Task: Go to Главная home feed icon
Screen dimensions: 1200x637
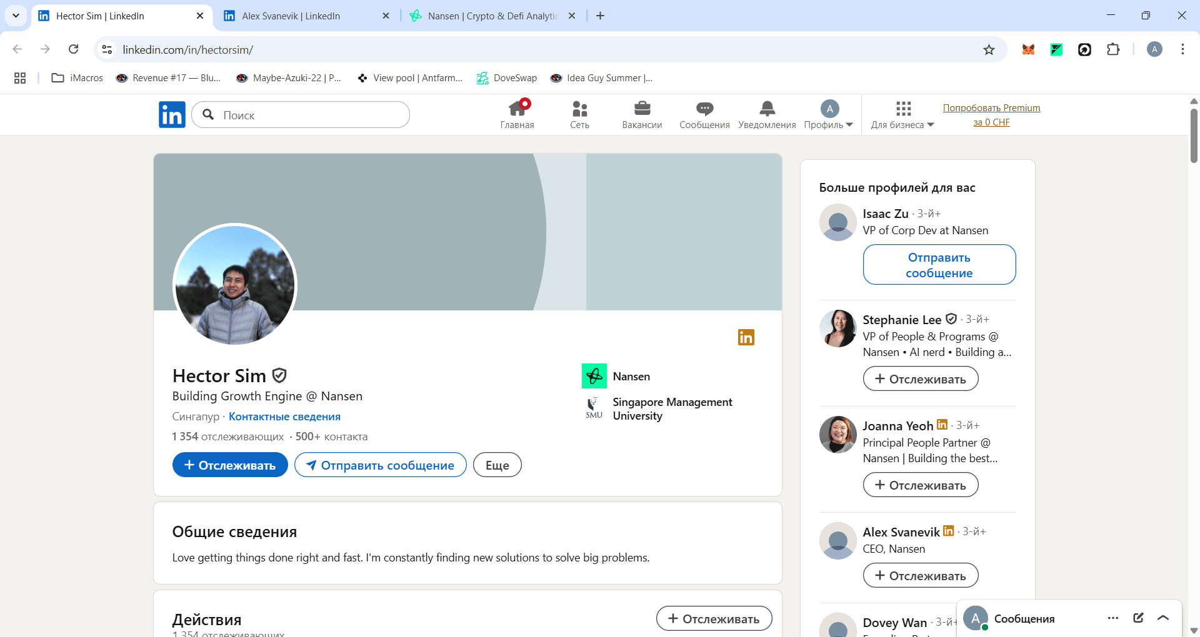Action: 517,114
